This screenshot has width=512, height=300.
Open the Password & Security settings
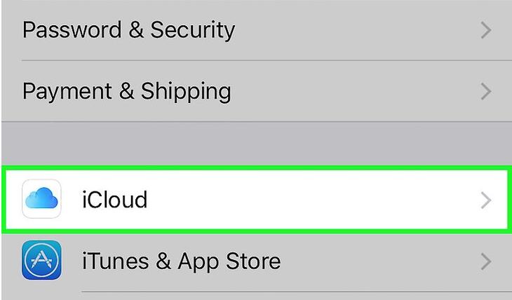(128, 30)
